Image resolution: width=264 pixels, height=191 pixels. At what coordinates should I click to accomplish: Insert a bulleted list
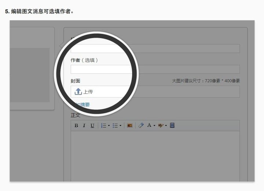[115, 125]
